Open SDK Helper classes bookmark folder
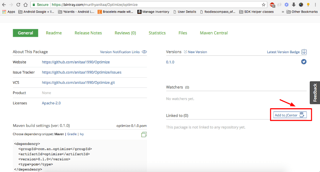The height and width of the screenshot is (172, 320). [256, 12]
